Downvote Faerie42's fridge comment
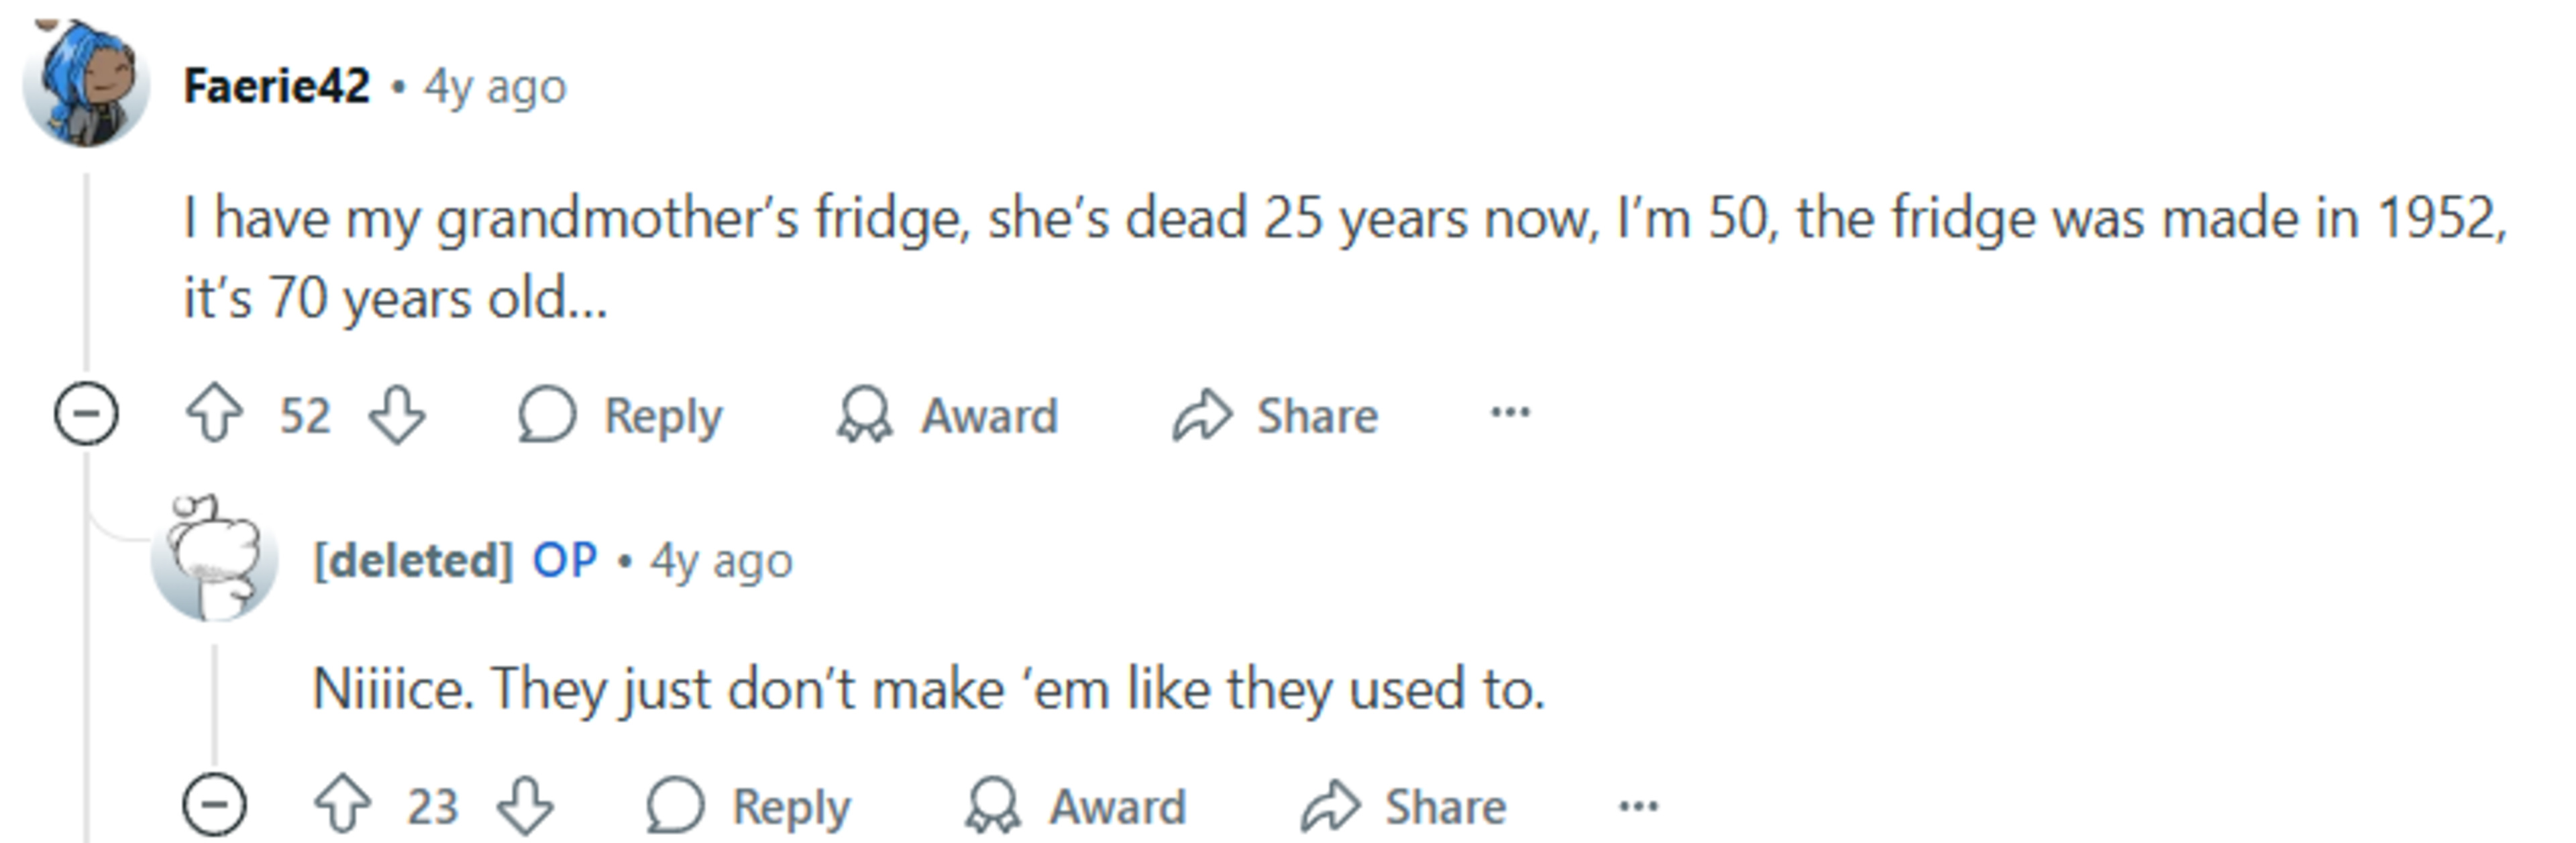Image resolution: width=2576 pixels, height=843 pixels. click(397, 415)
